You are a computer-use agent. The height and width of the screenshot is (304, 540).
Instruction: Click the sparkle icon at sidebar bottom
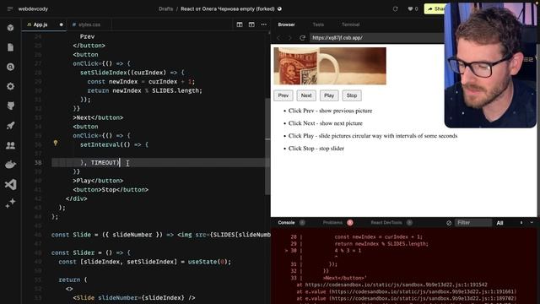click(x=10, y=203)
